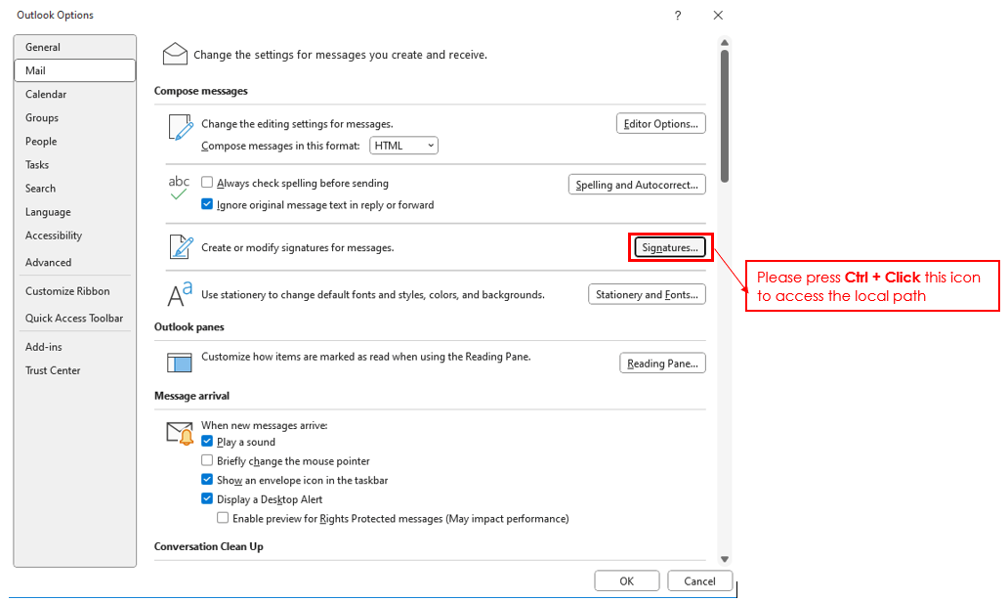Viewport: 1008px width, 601px height.
Task: Click the scrollbar down arrow
Action: (x=725, y=559)
